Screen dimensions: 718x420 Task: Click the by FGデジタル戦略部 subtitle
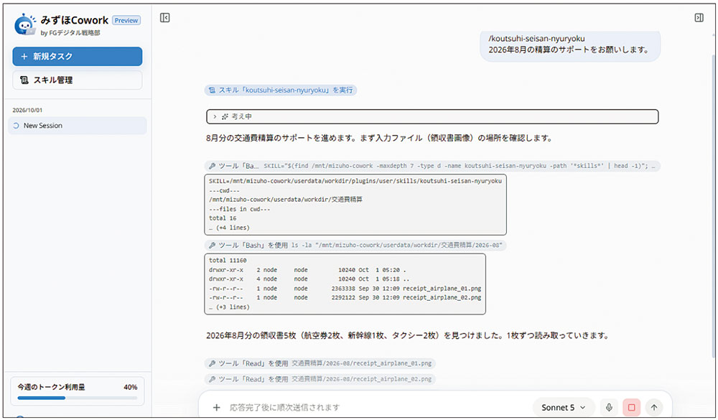pyautogui.click(x=70, y=32)
